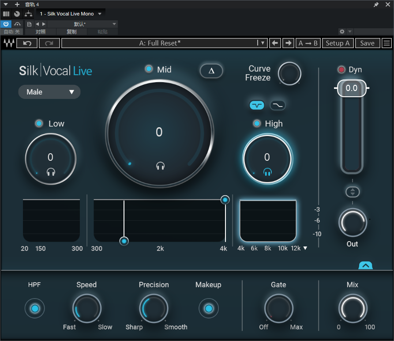Viewport: 394px width, 341px height.
Task: Toggle the automation curve icon
Action: tap(17, 24)
